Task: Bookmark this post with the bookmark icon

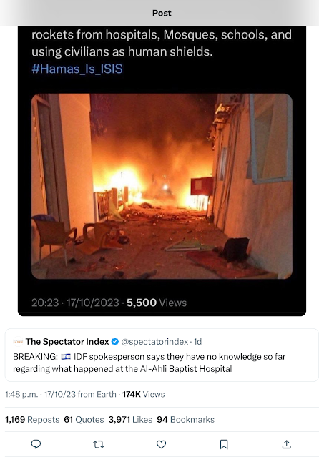Action: 224,444
